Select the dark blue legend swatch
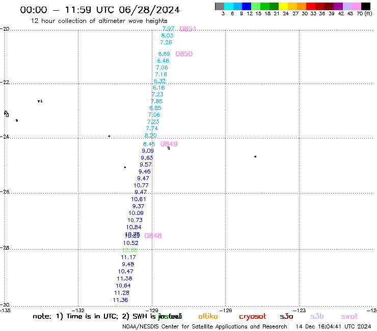 [x=247, y=6]
